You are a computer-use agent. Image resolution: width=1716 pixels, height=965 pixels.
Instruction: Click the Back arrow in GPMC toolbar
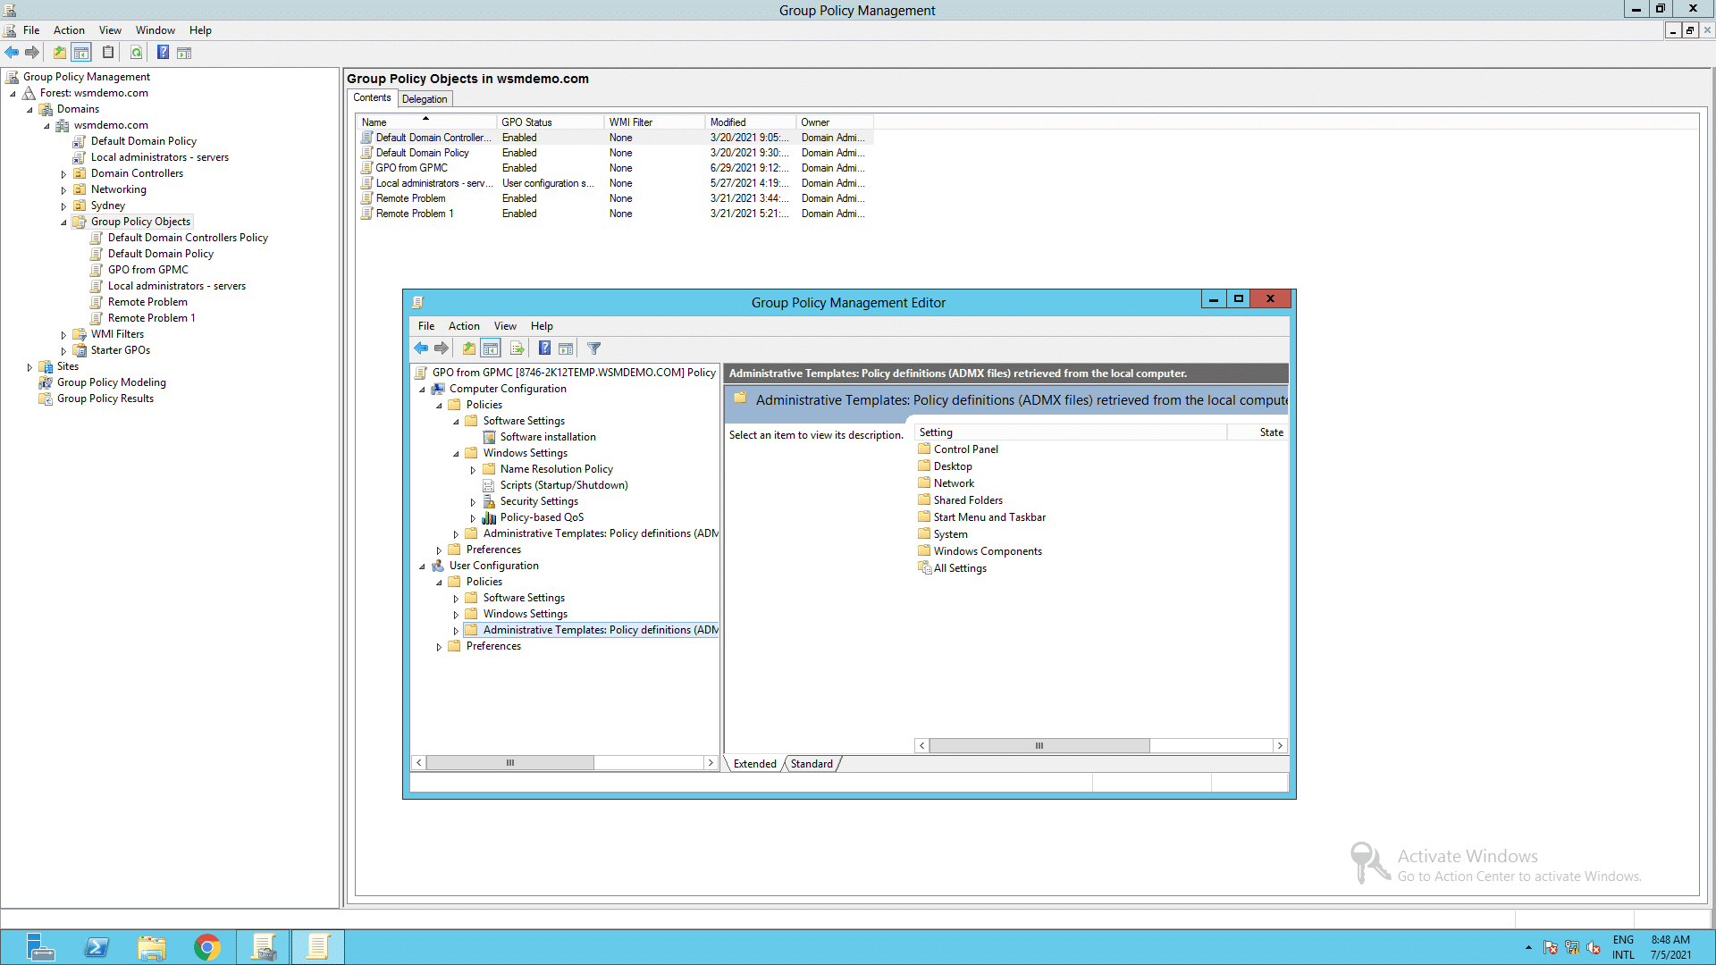pyautogui.click(x=12, y=53)
